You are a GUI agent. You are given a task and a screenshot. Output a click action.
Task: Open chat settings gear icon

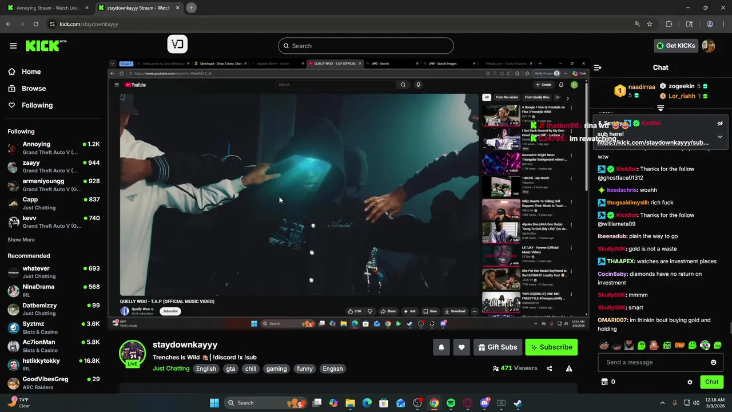690,382
